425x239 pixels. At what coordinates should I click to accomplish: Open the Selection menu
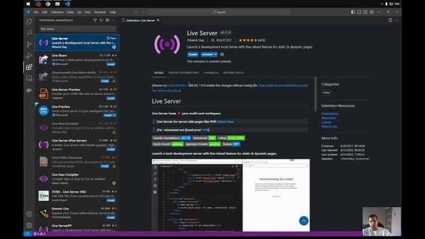[x=57, y=12]
